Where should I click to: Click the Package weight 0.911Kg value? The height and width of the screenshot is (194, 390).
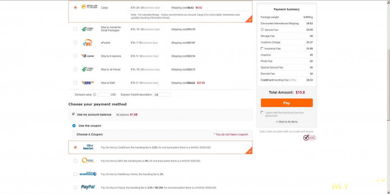coord(308,17)
